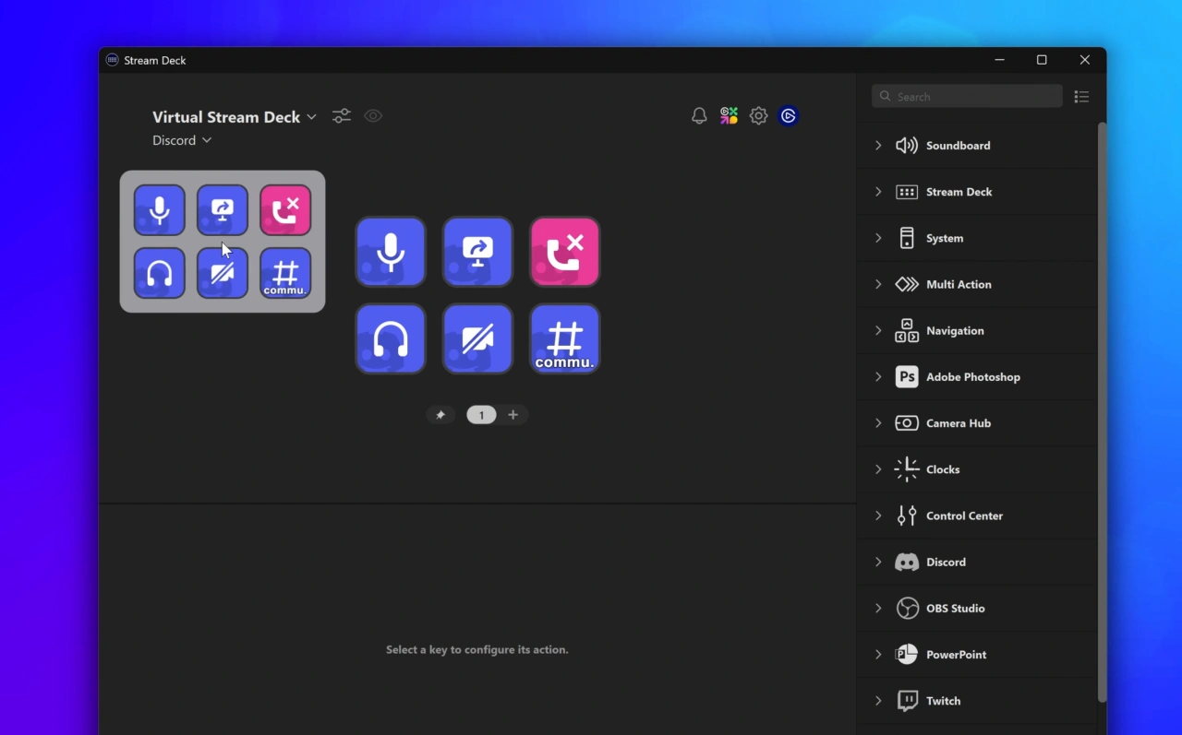Viewport: 1182px width, 735px height.
Task: Select the large screen share key
Action: pos(477,252)
